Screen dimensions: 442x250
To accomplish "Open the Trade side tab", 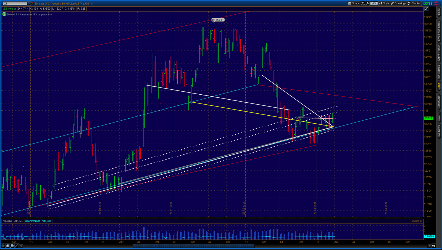I will click(439, 12).
